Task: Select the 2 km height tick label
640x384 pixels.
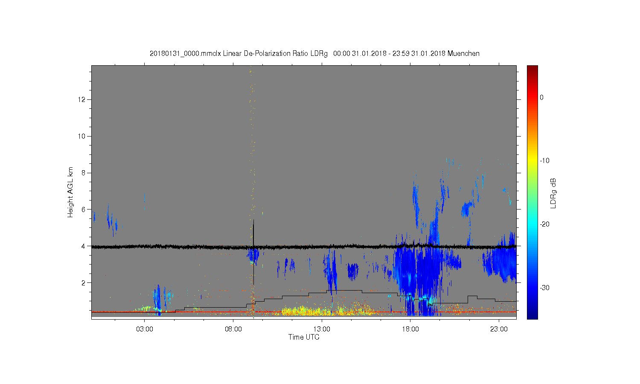Action: pos(84,283)
